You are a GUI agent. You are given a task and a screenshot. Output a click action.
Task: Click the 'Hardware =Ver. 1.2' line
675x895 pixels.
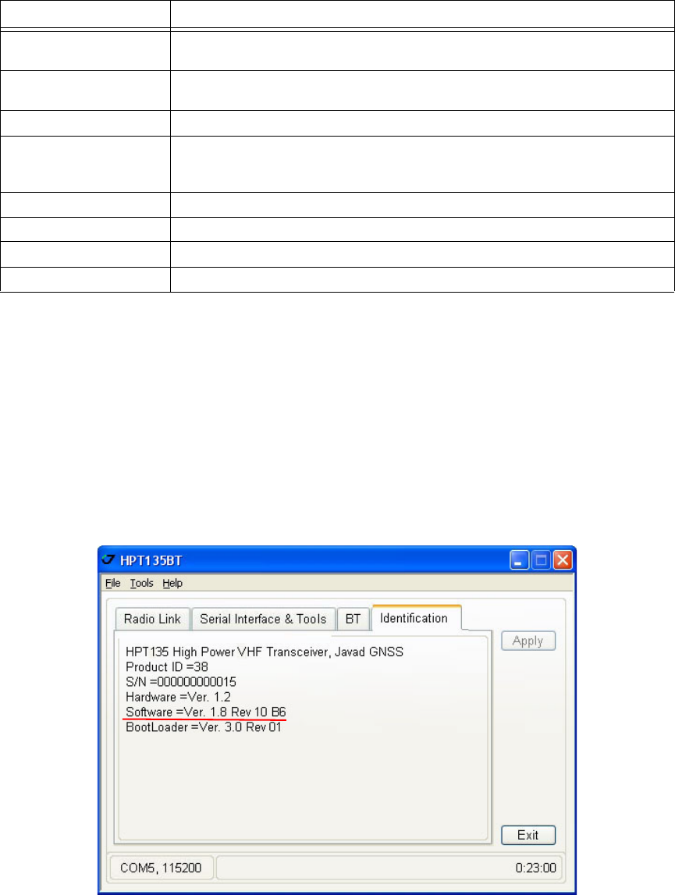pos(178,697)
